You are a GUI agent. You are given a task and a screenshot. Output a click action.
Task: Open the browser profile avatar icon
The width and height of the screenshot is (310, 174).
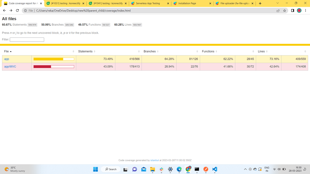[x=299, y=10]
